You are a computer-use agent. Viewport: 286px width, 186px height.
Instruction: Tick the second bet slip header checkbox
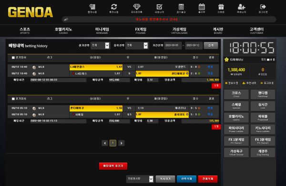(13, 99)
